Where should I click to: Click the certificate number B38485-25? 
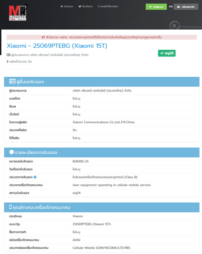[80, 161]
